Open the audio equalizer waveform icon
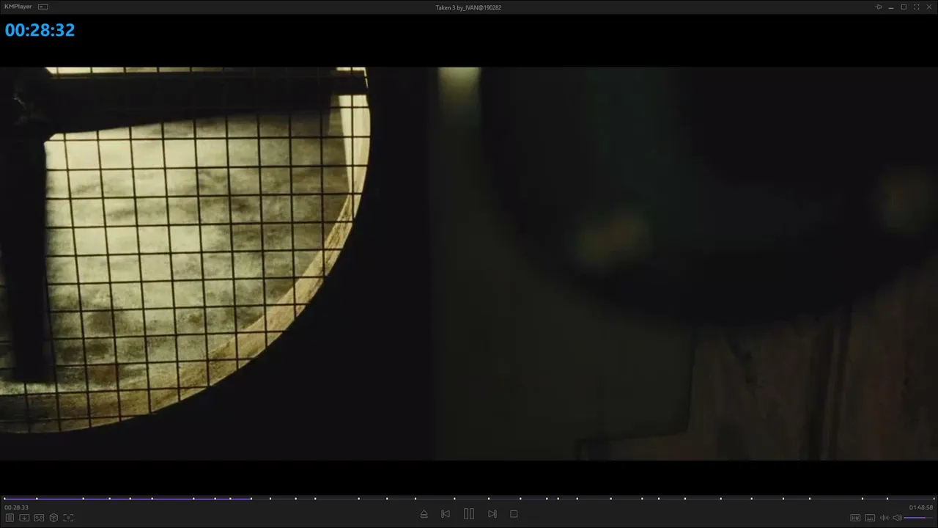The width and height of the screenshot is (938, 528). point(885,518)
